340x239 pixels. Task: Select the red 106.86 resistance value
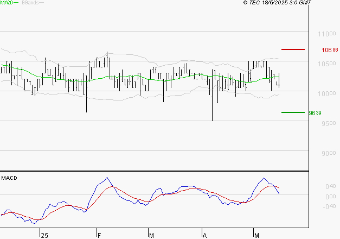coord(330,50)
